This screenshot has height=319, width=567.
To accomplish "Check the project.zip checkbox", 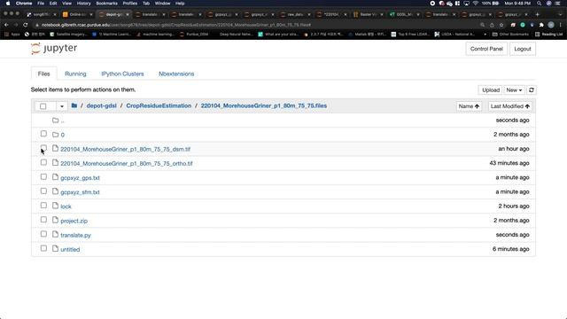I will tap(43, 220).
